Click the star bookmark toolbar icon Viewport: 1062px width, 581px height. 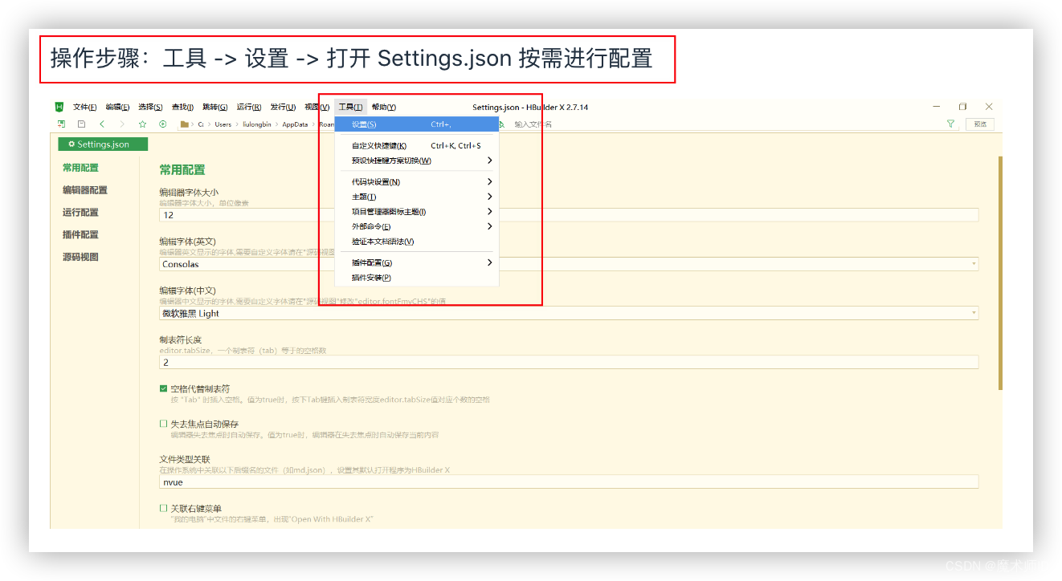(142, 124)
